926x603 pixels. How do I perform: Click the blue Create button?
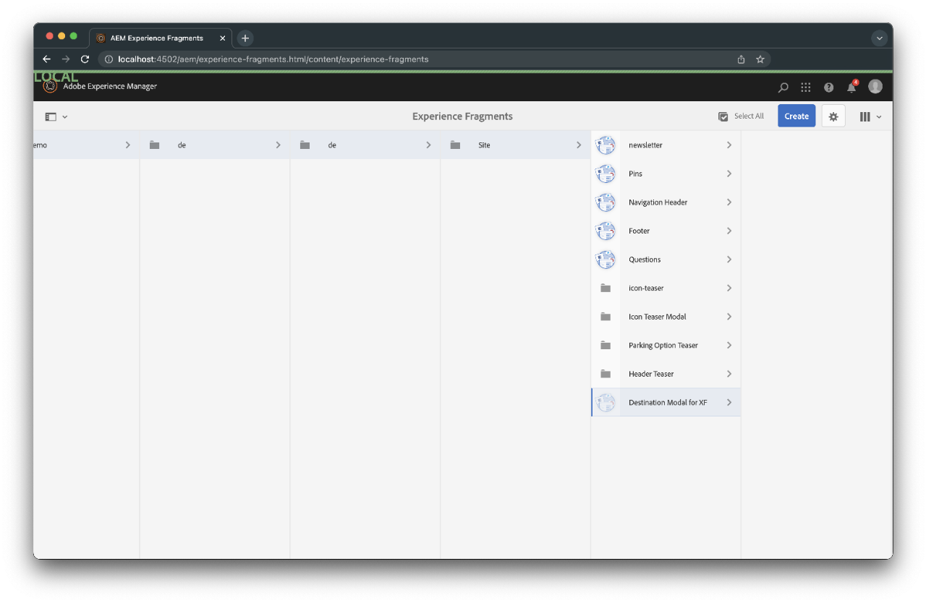pos(796,116)
